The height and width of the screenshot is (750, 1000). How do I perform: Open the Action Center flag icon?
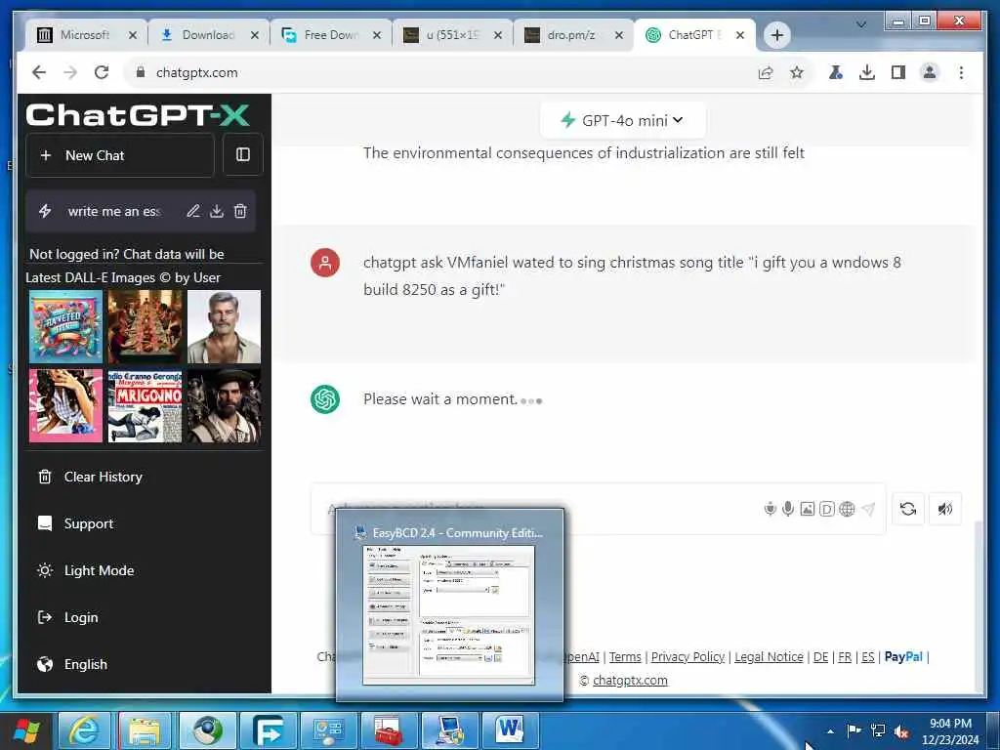tap(854, 730)
